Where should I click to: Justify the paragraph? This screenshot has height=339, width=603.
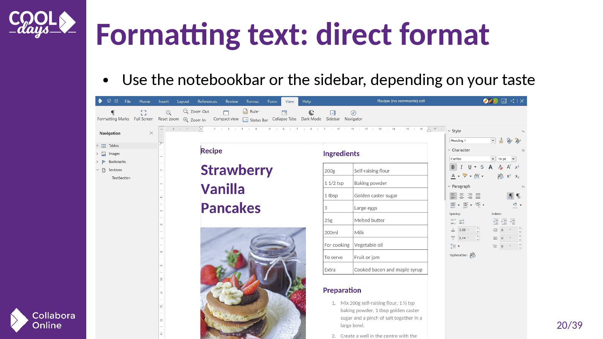click(478, 196)
